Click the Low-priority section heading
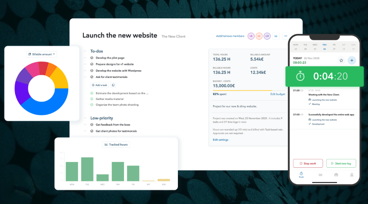368x204 pixels. (102, 118)
